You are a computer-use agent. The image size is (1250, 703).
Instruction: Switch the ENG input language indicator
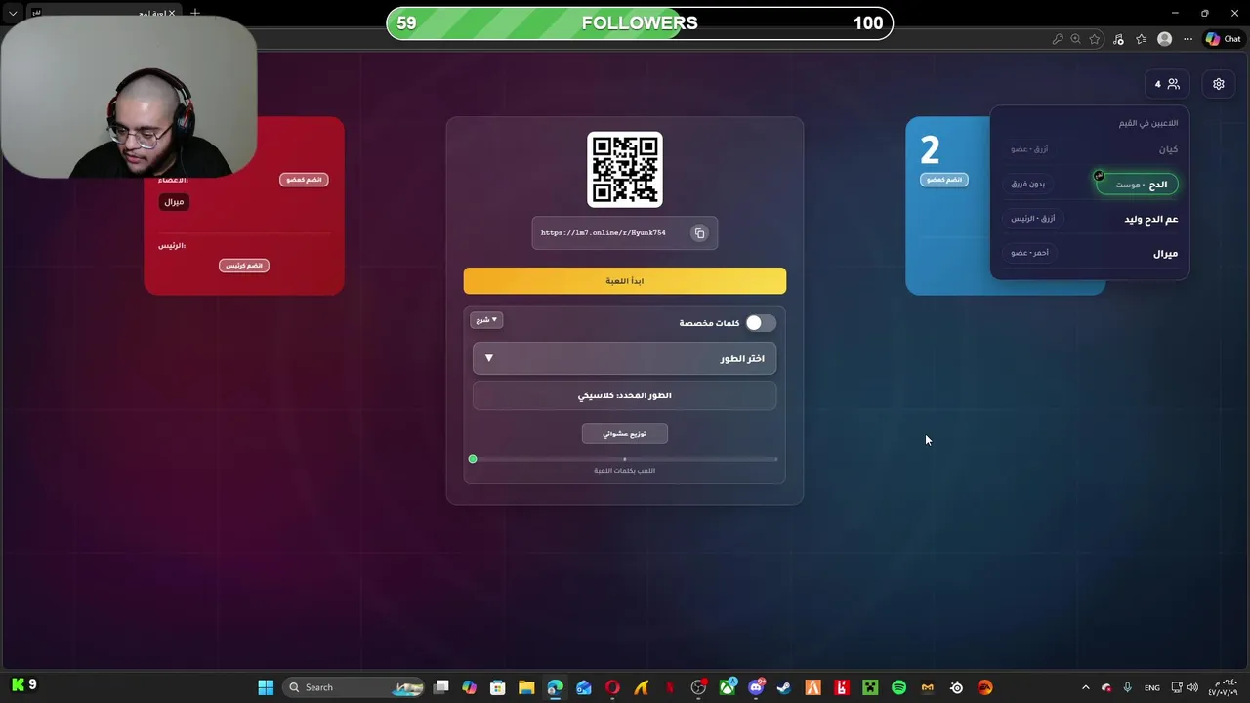pyautogui.click(x=1152, y=687)
